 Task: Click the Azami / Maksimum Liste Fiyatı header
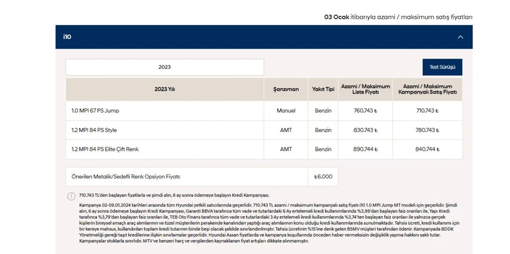pos(365,90)
